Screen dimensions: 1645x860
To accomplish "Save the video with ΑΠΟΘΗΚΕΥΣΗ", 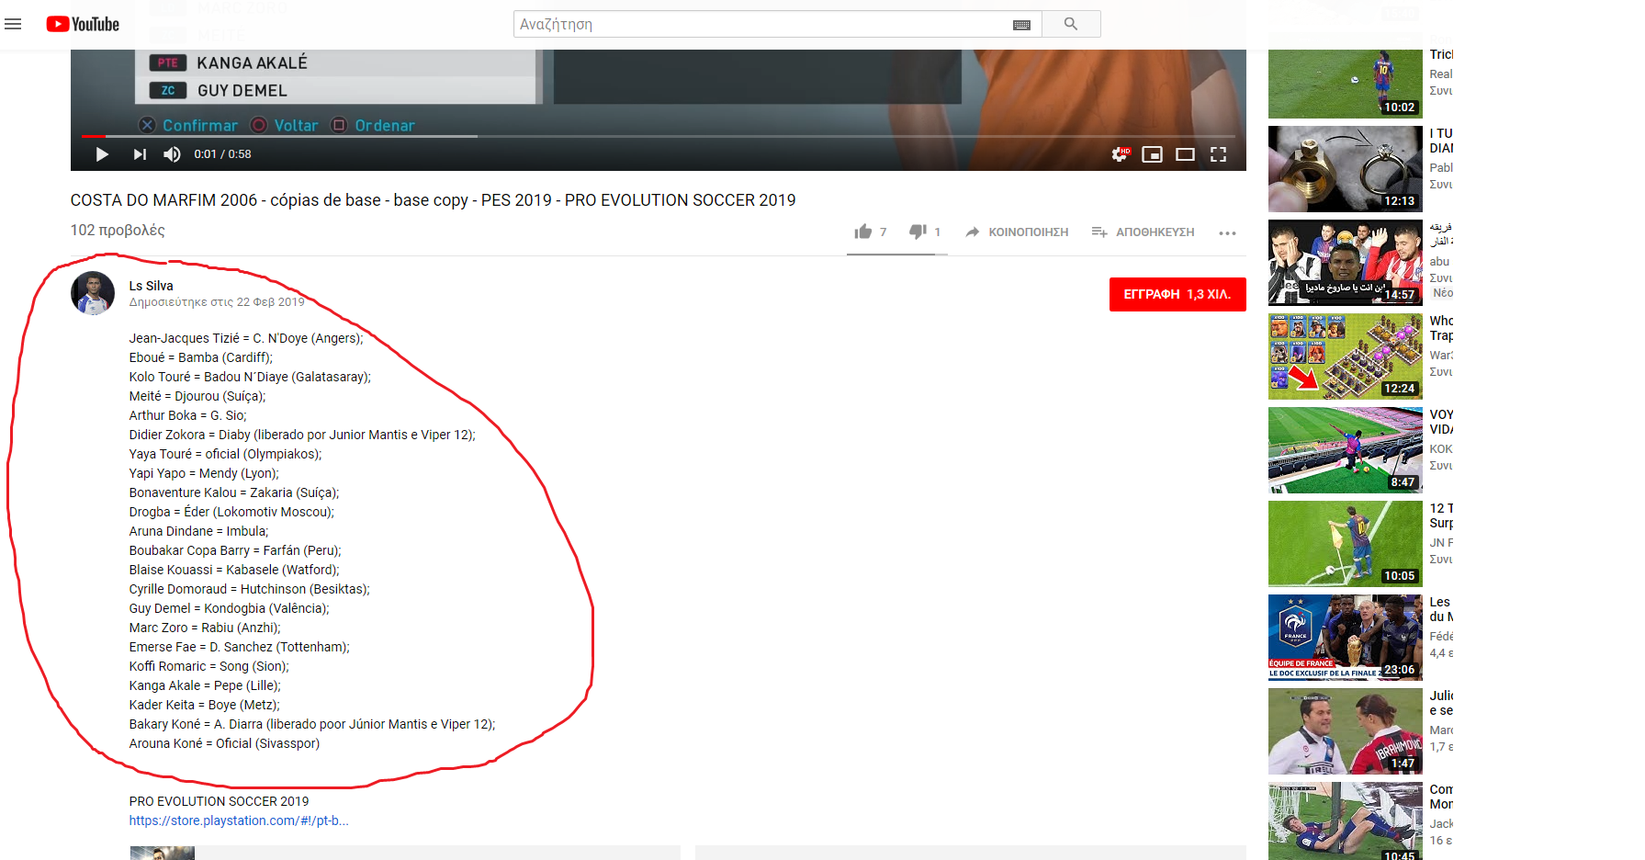I will 1143,232.
